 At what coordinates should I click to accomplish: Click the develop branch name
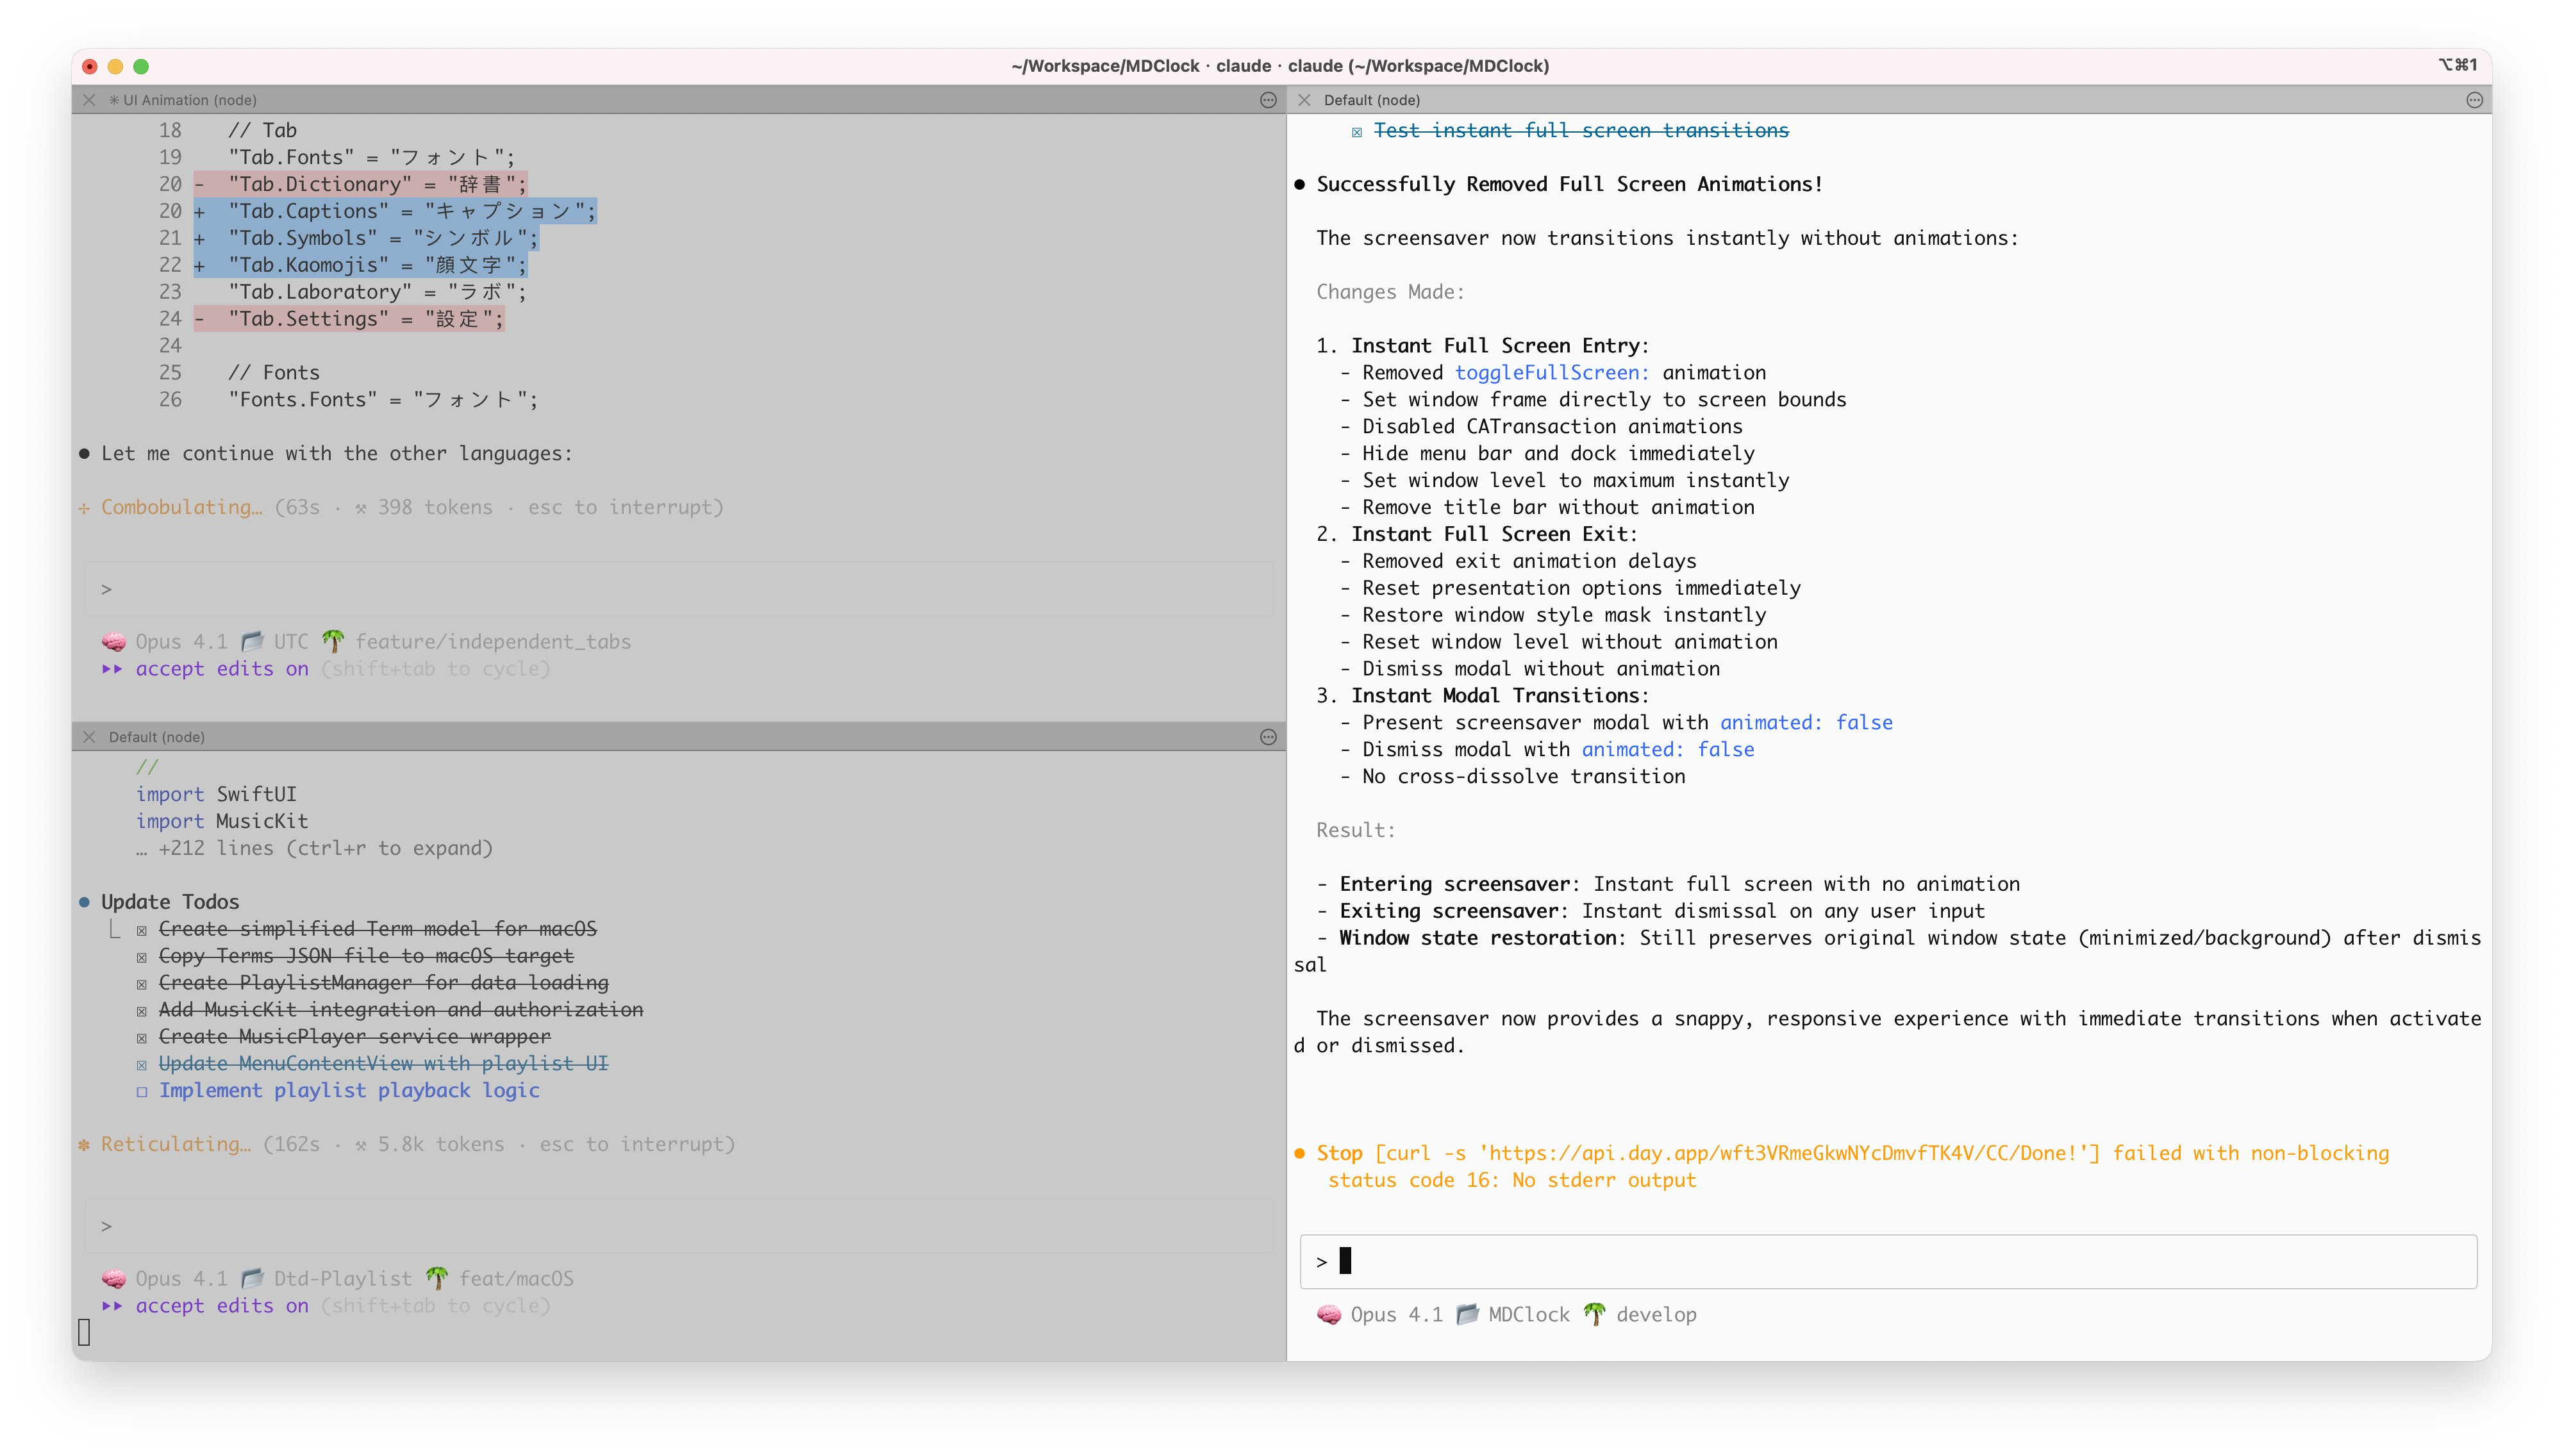click(1656, 1314)
